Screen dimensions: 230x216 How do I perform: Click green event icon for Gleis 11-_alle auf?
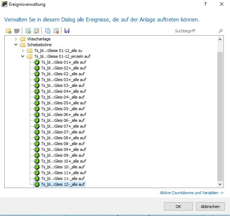tap(37, 179)
